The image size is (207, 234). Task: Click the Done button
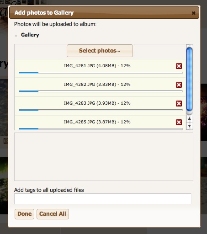click(24, 214)
